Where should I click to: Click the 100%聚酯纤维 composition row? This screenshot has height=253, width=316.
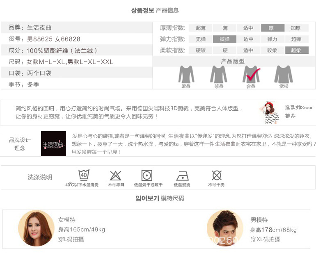[x=77, y=50]
